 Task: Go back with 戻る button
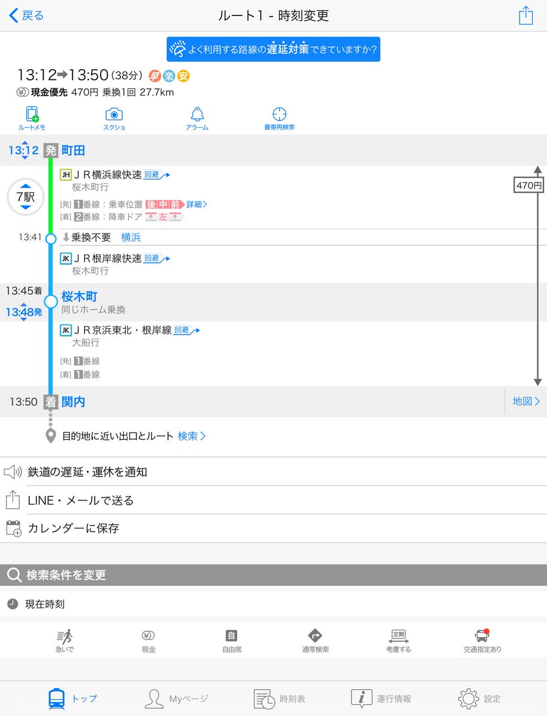tap(27, 16)
